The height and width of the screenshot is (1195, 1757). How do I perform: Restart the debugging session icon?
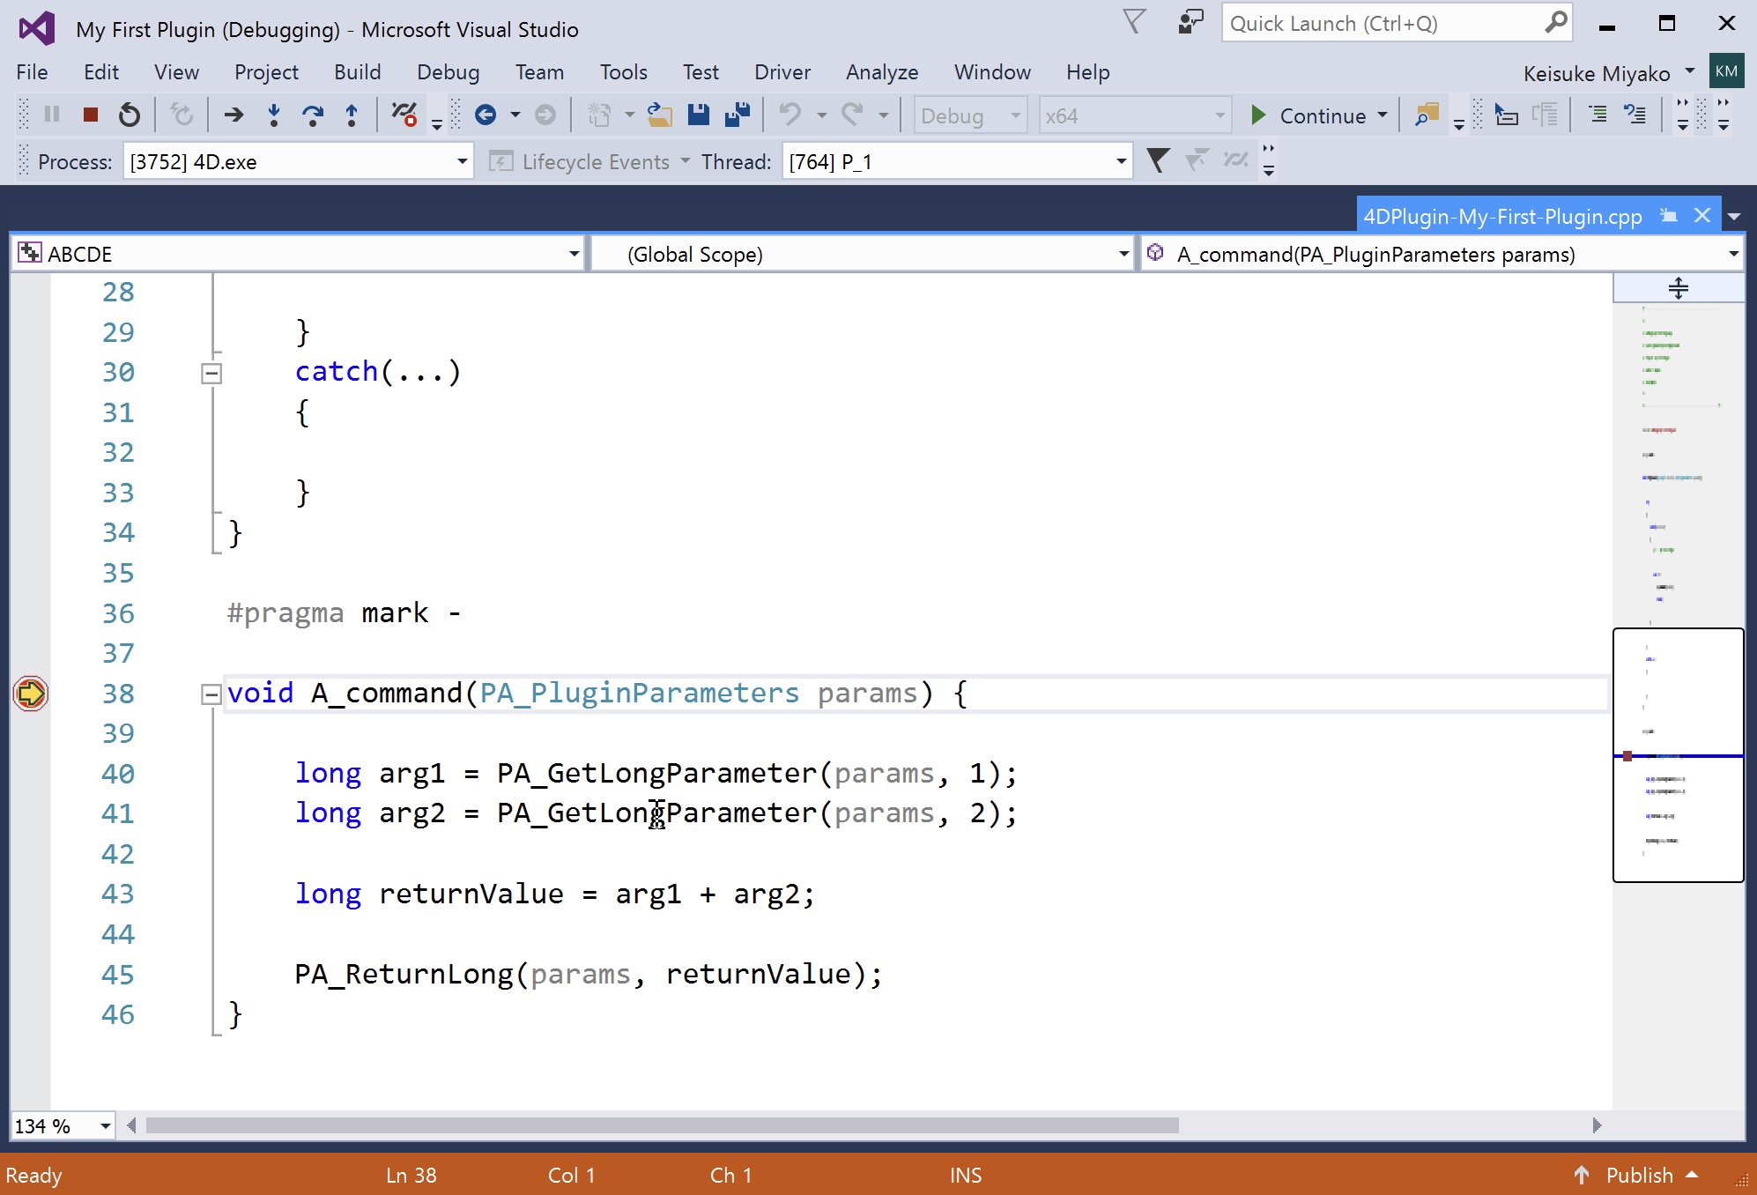point(130,115)
